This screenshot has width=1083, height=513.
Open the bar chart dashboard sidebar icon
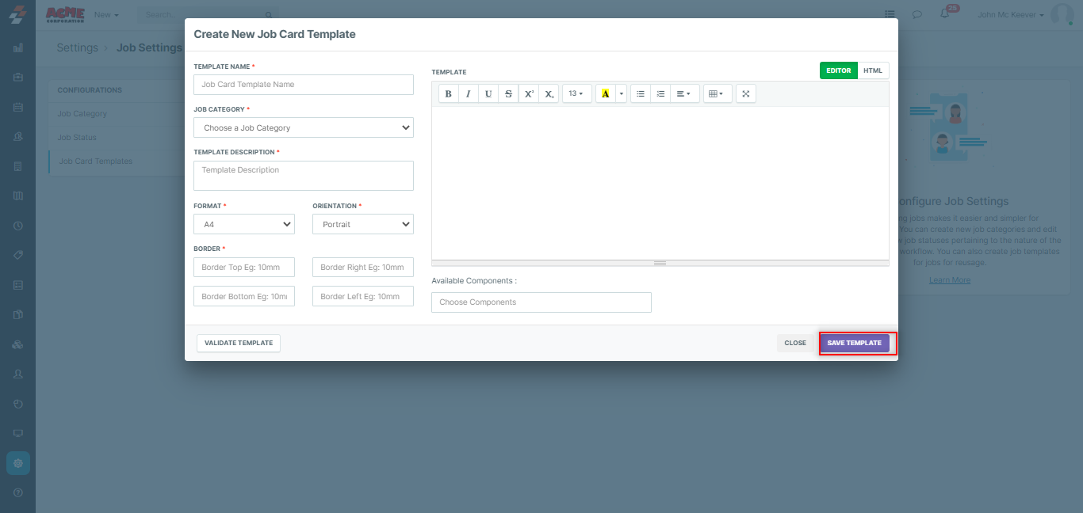[18, 47]
